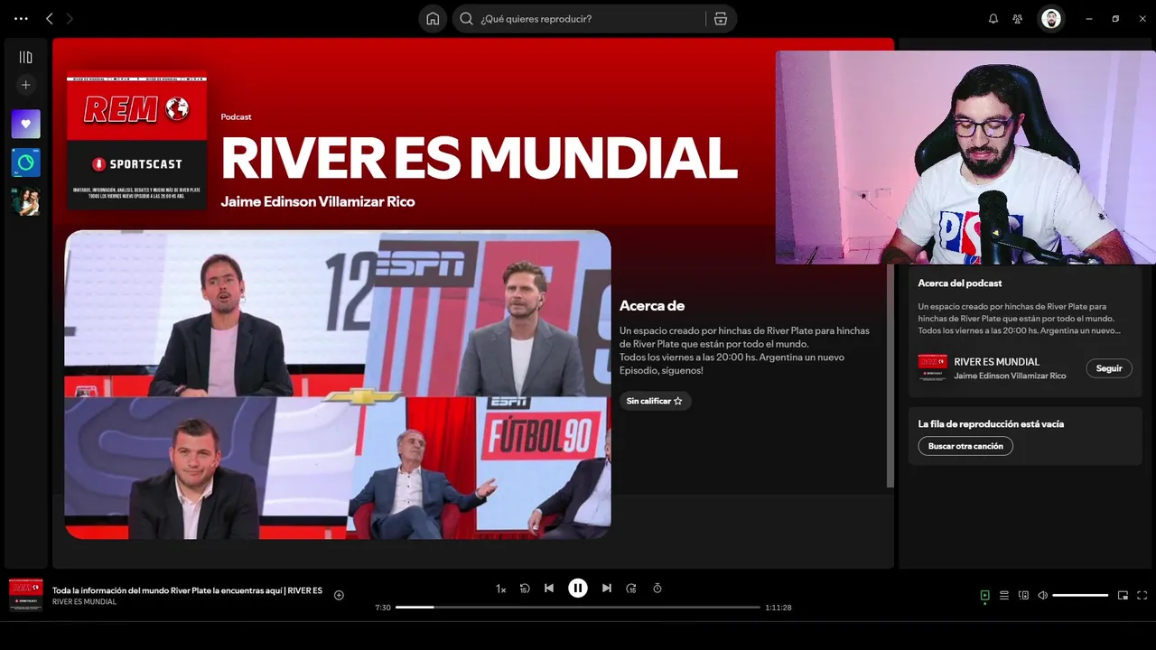The image size is (1156, 650).
Task: Restore down the Spotify window
Action: (1115, 18)
